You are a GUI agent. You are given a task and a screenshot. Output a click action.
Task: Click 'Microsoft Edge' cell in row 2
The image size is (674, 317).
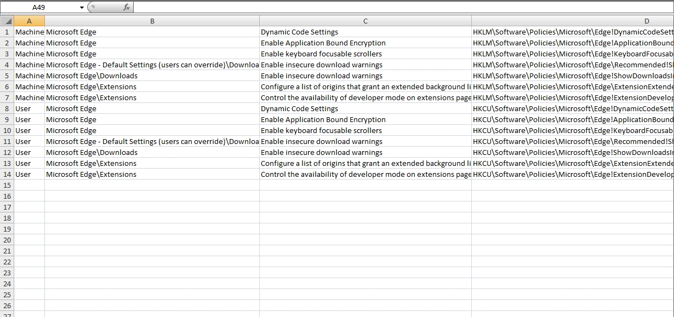tap(152, 43)
